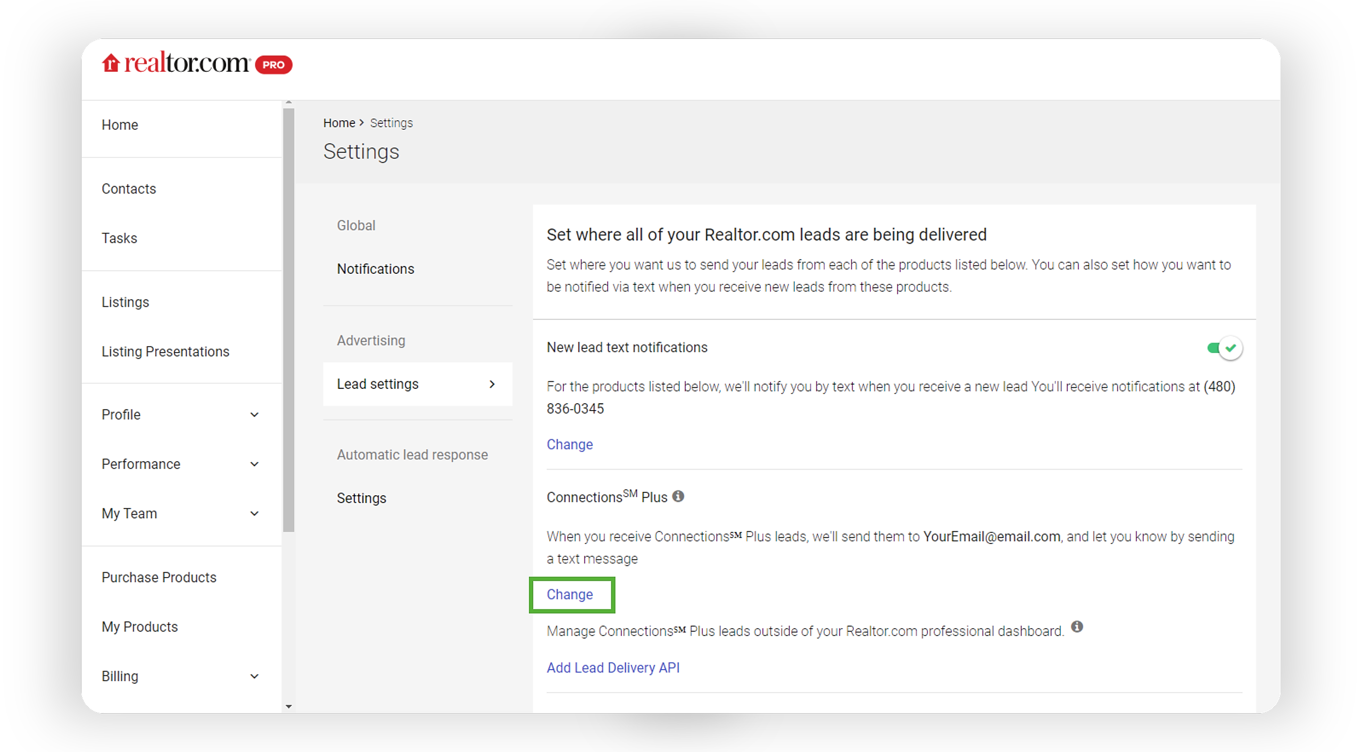Select Notifications under Global settings

(x=376, y=269)
